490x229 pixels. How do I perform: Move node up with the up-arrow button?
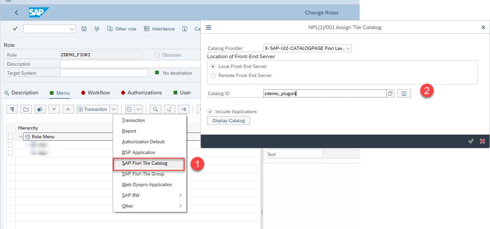(x=68, y=109)
